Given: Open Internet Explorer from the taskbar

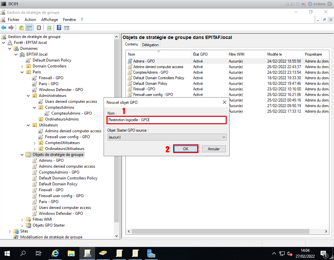Looking at the screenshot, I should click(x=56, y=253).
